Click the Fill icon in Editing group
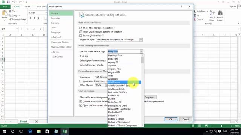The image size is (241, 135). click(195, 15)
